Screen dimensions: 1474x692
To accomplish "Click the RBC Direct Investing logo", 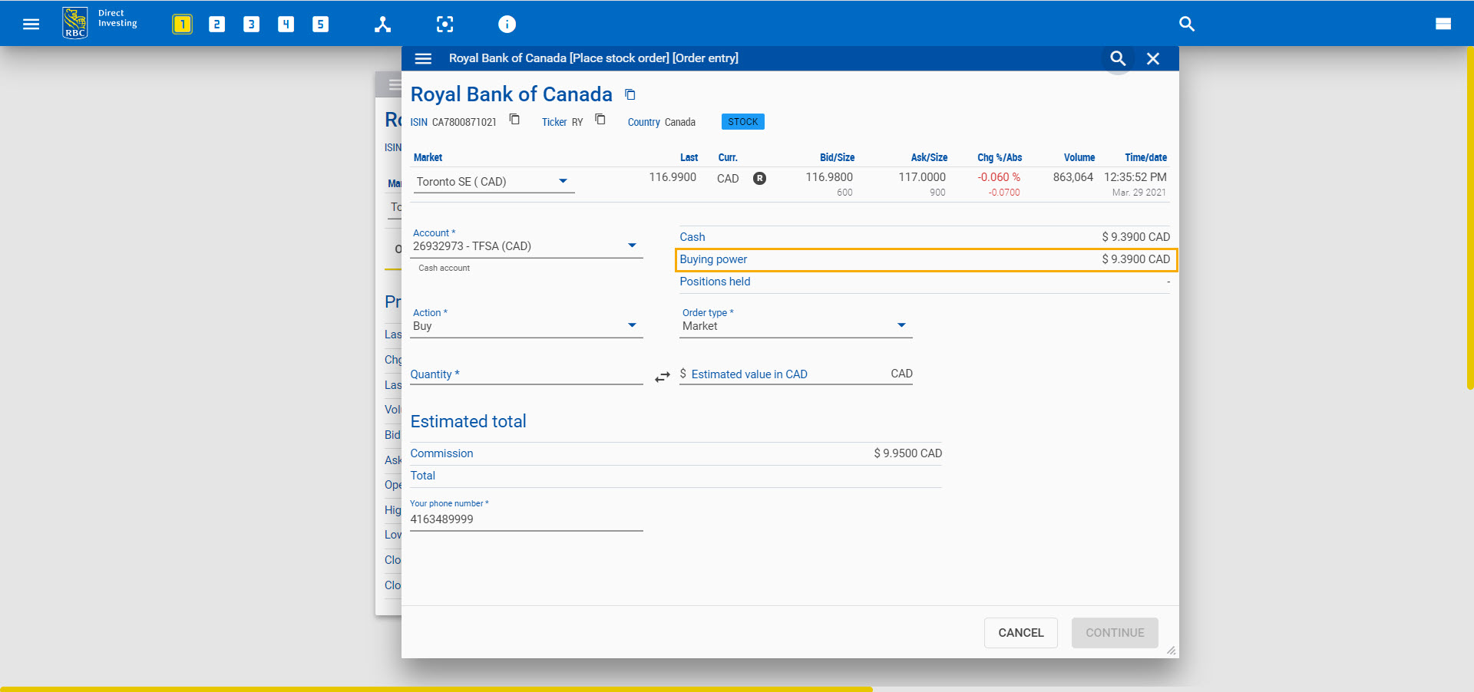I will tap(75, 23).
